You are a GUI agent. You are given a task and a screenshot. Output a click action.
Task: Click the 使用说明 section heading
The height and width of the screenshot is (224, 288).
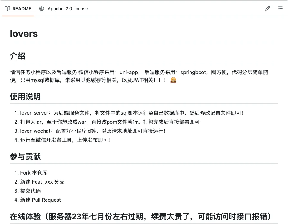[x=26, y=96]
